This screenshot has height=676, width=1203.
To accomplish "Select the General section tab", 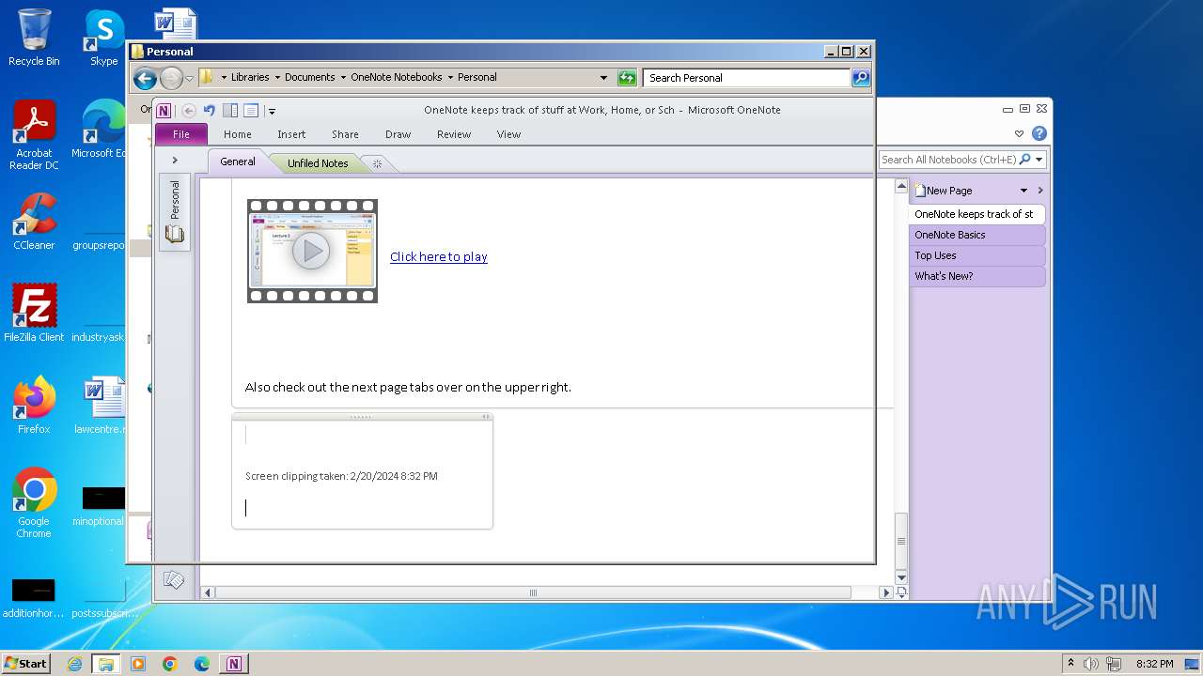I will [238, 161].
